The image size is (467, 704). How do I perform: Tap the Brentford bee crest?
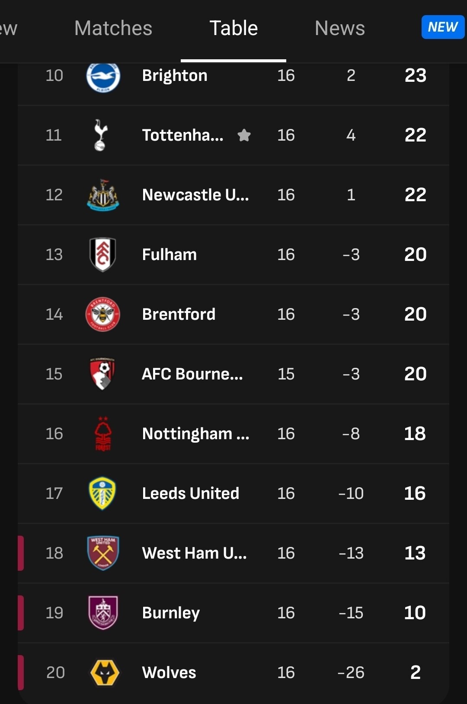pyautogui.click(x=103, y=314)
